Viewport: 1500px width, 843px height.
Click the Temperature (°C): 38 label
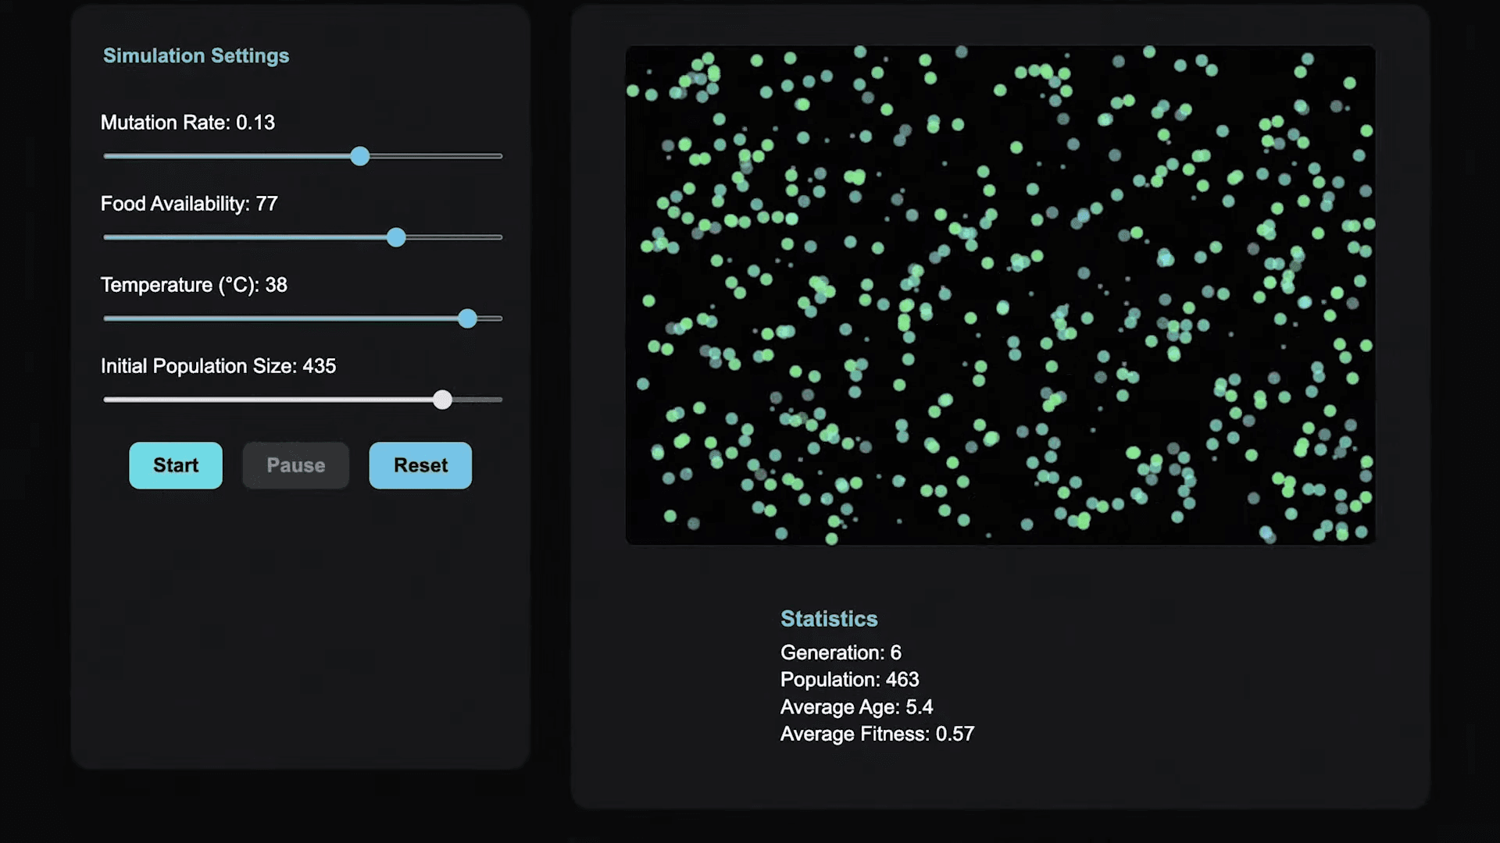click(194, 285)
